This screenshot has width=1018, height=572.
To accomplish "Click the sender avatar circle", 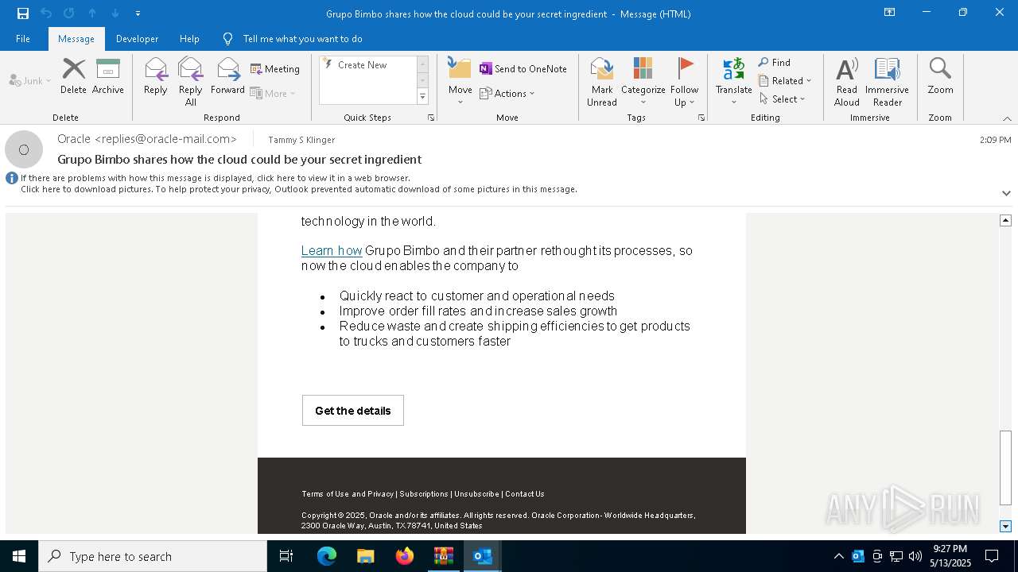I will point(24,149).
